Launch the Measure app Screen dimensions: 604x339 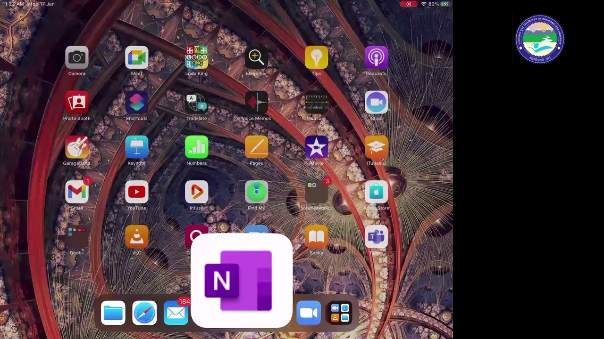(317, 102)
